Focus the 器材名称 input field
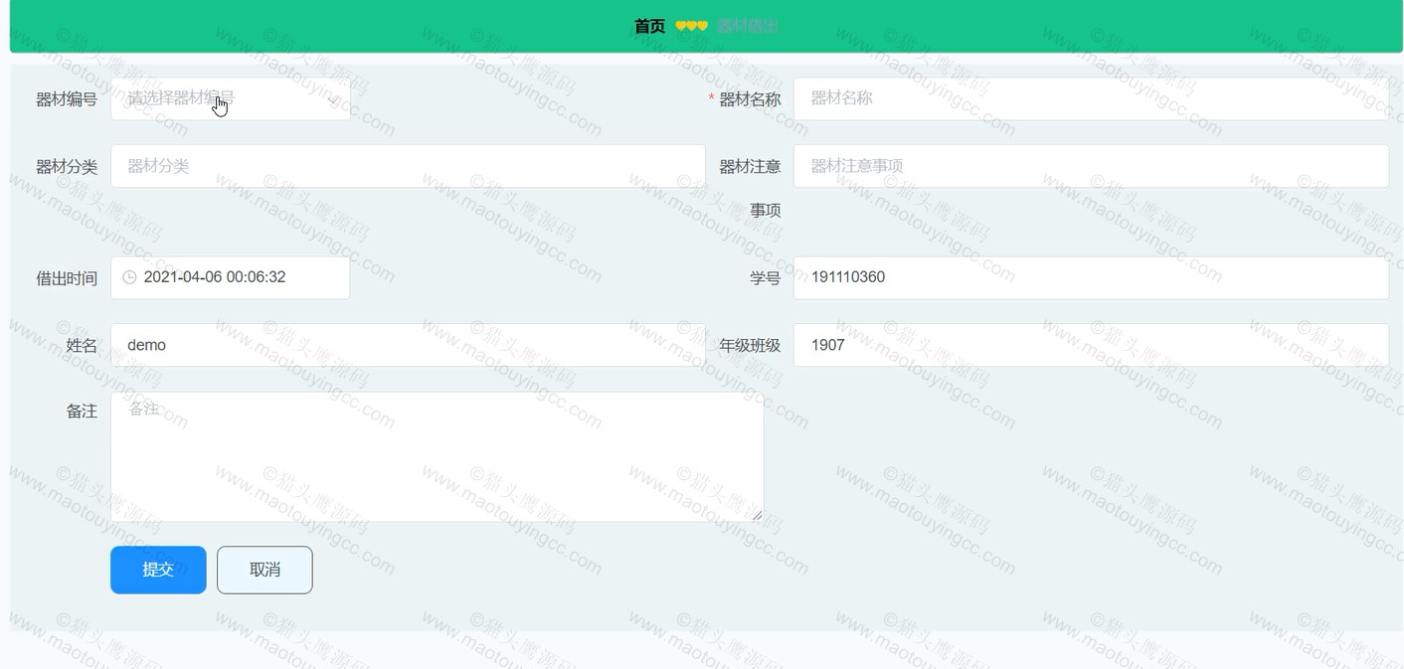 (1091, 98)
